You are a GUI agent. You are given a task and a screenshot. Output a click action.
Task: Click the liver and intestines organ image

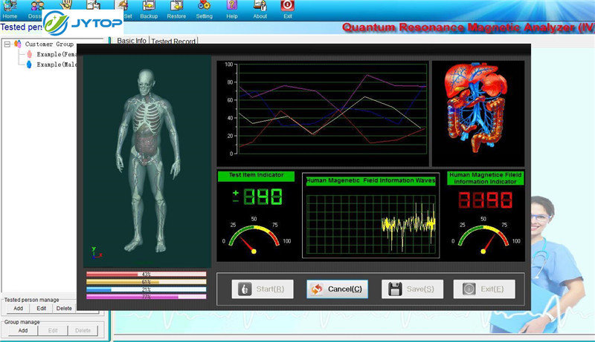[x=477, y=108]
